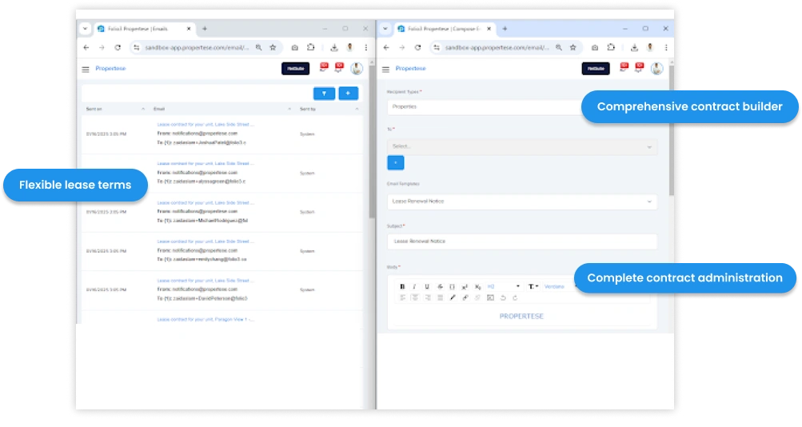Open the Email Templates dropdown showing Lease Renewal Notice
Screen dimensions: 802x427
point(521,202)
